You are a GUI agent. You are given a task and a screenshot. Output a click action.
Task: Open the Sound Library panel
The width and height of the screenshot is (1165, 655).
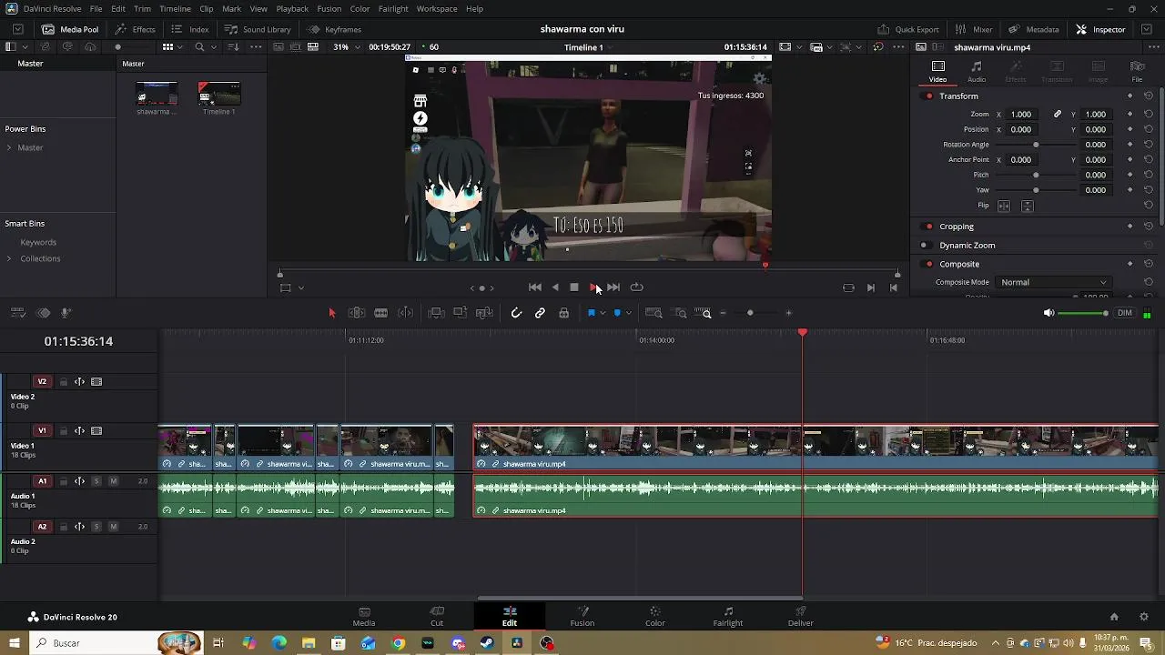pyautogui.click(x=258, y=29)
